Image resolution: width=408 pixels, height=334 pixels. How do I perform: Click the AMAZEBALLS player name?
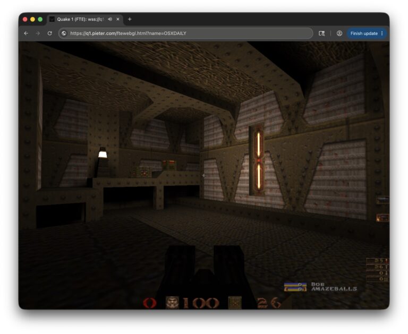334,289
